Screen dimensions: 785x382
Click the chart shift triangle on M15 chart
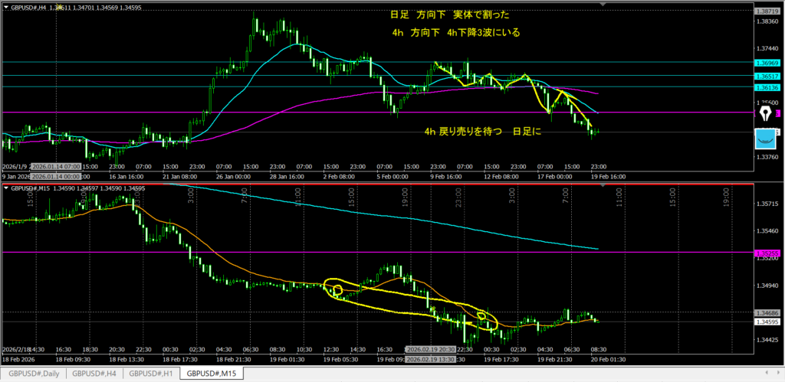coord(603,188)
